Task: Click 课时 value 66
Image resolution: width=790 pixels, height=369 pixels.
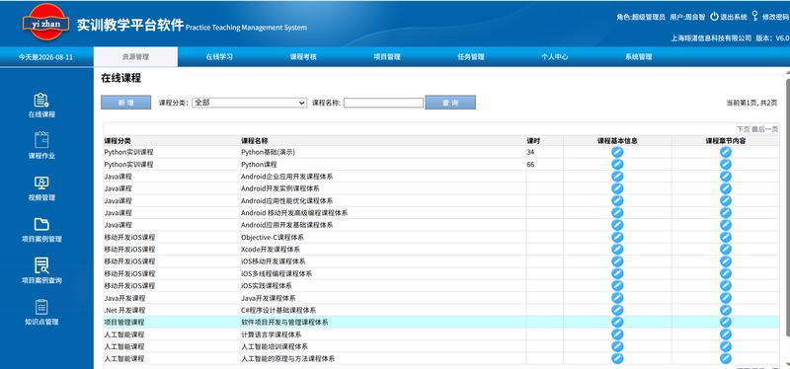Action: [530, 165]
